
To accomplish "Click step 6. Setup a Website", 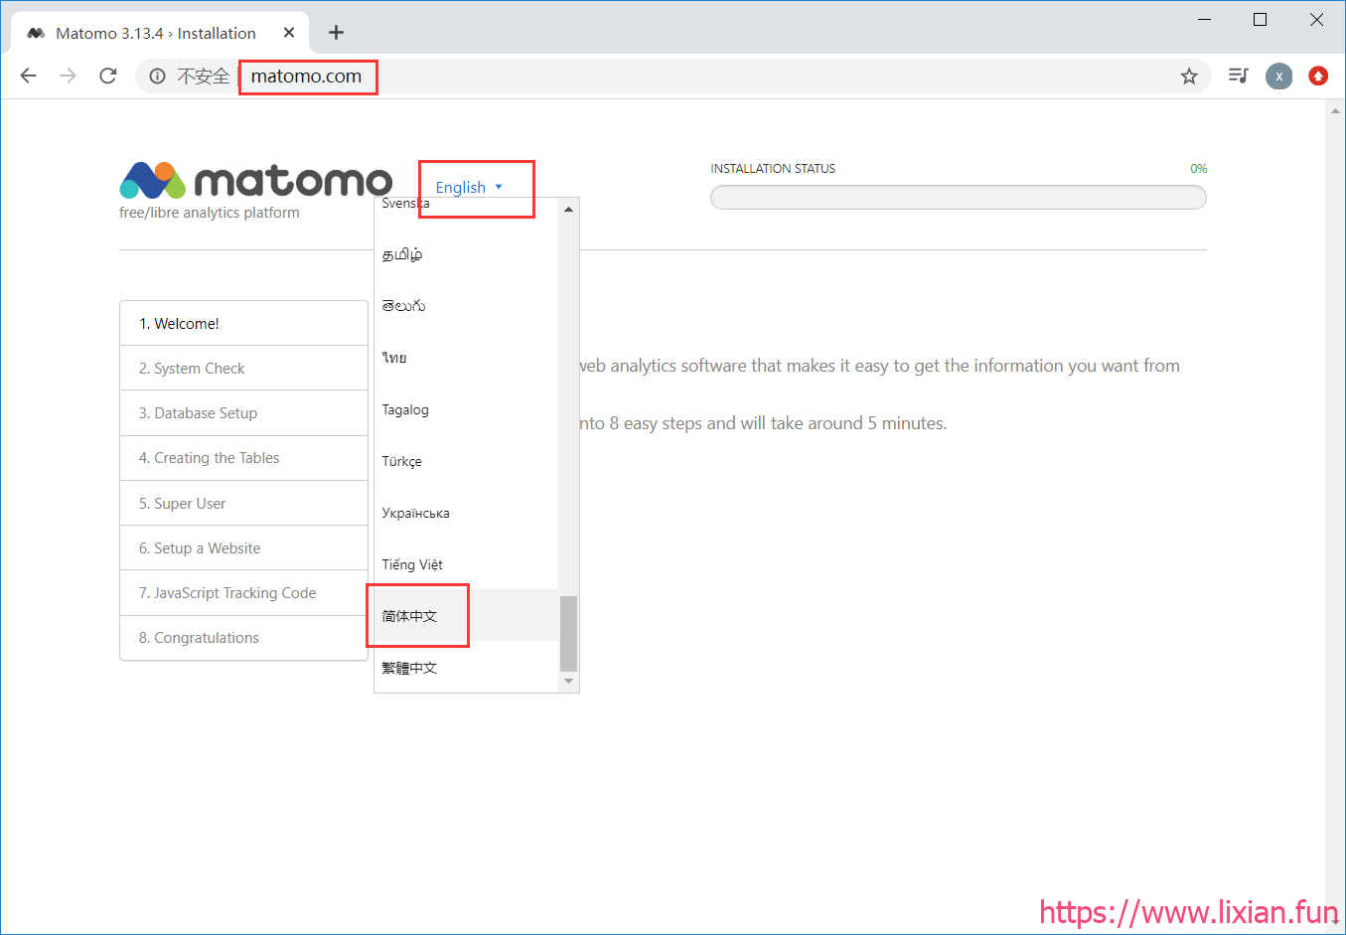I will 243,548.
